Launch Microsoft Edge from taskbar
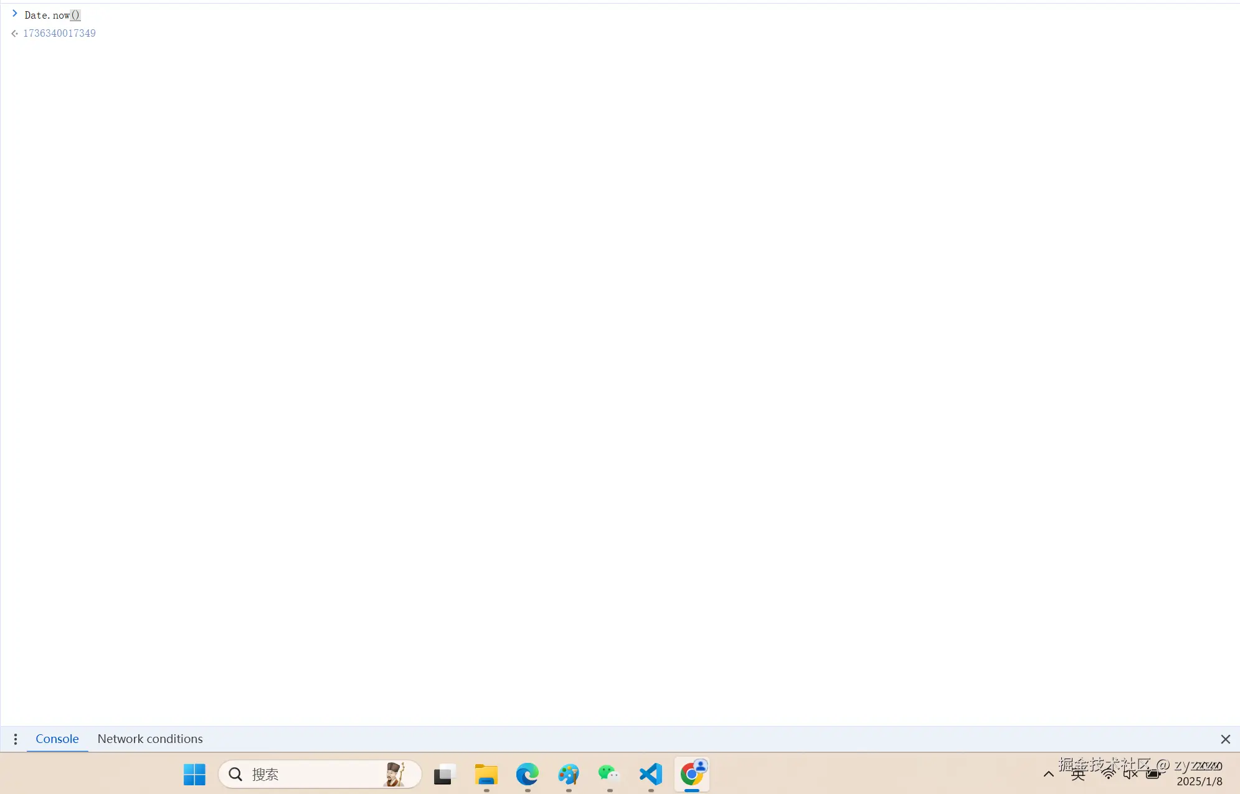 click(x=527, y=775)
